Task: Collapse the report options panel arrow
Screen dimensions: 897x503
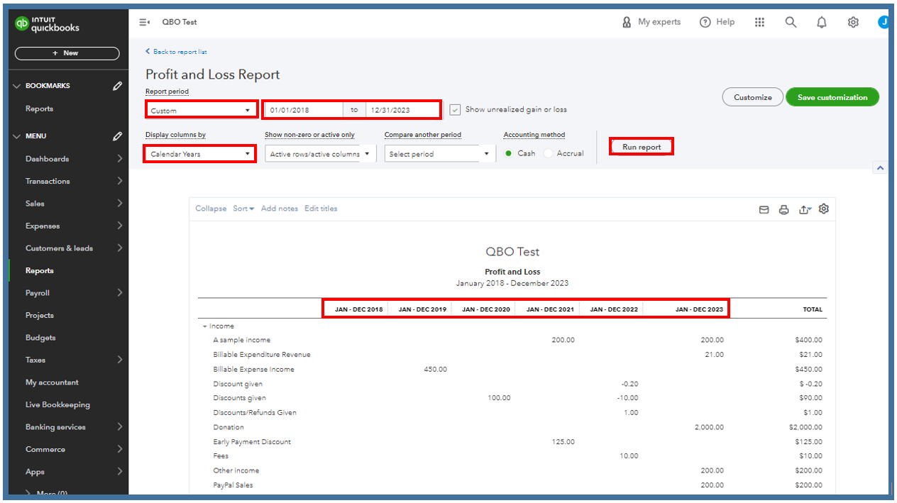Action: tap(880, 168)
